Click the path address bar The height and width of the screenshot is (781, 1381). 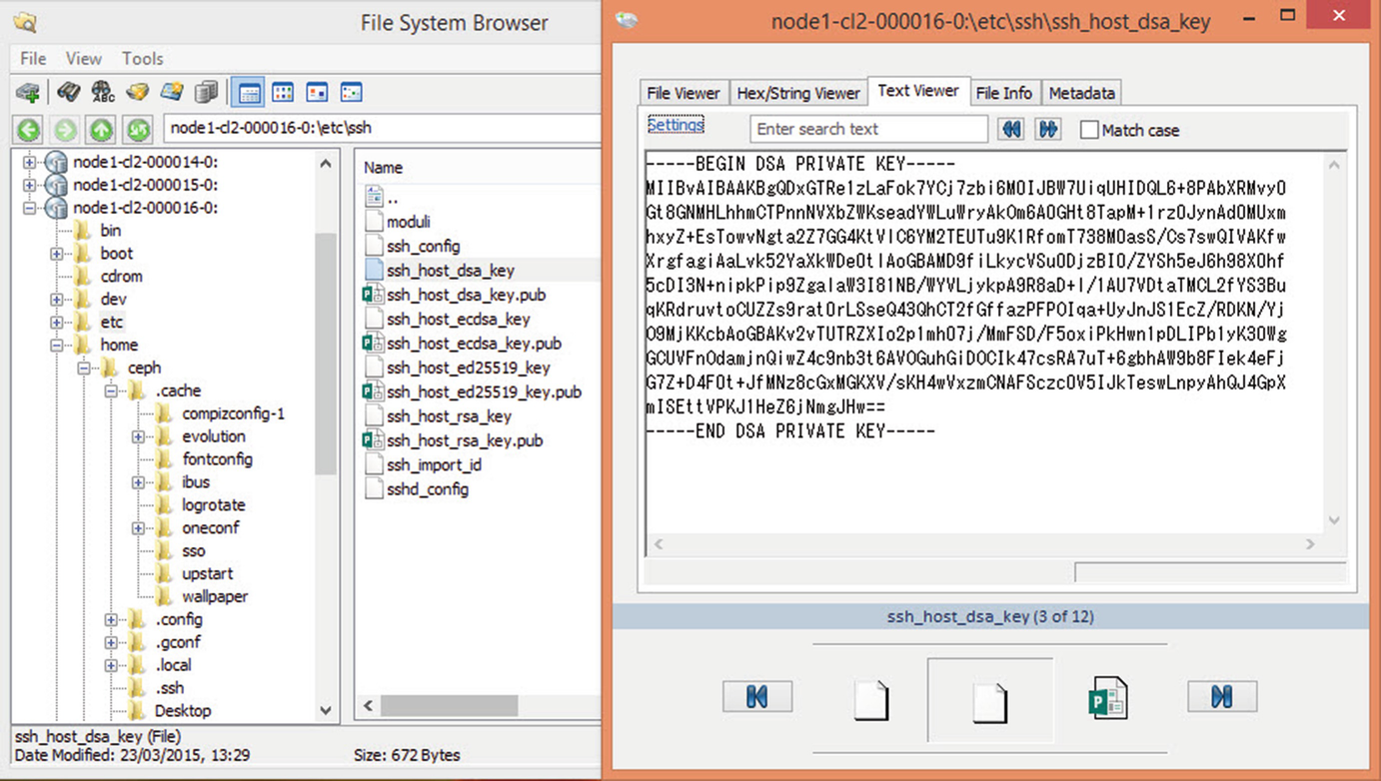point(384,128)
